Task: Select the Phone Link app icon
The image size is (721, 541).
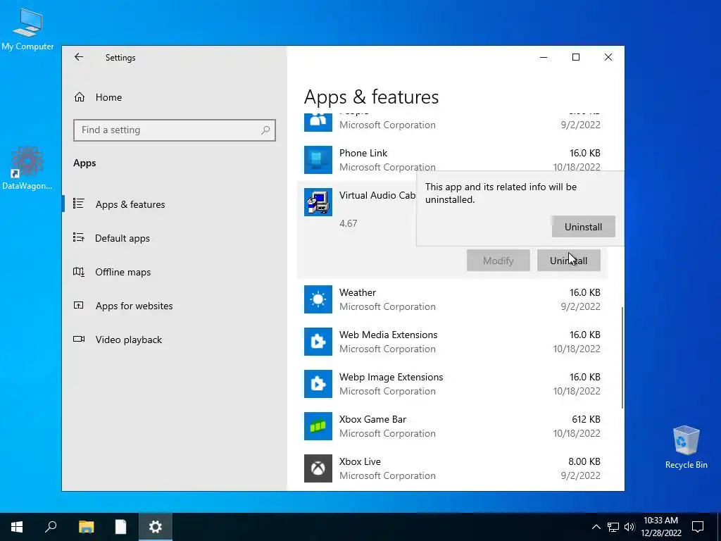Action: [318, 160]
